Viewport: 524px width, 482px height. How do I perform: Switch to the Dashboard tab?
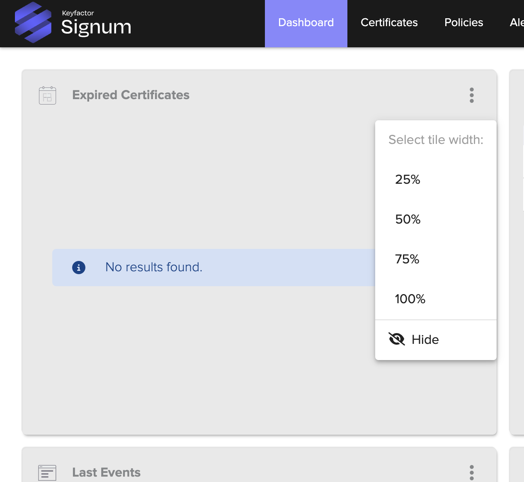pyautogui.click(x=306, y=23)
